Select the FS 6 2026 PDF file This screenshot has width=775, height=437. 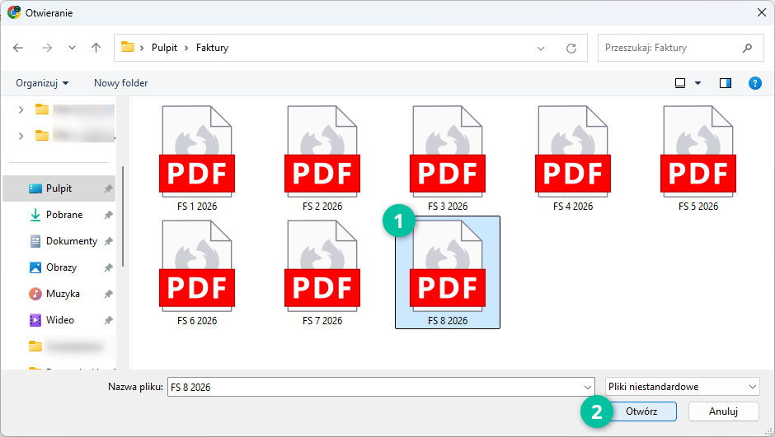coord(197,272)
